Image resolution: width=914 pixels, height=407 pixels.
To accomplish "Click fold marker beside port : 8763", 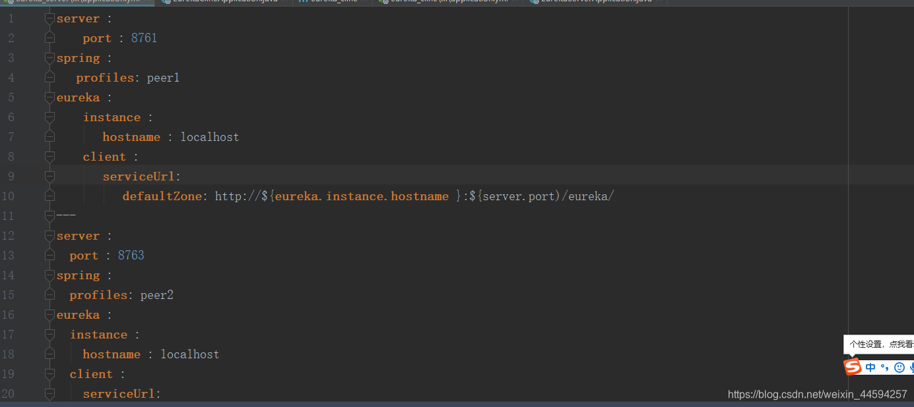I will [x=49, y=256].
